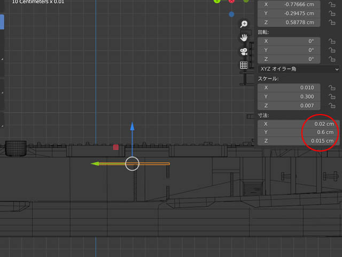Click the green Y move arrow gizmo
The image size is (342, 257).
pyautogui.click(x=95, y=164)
